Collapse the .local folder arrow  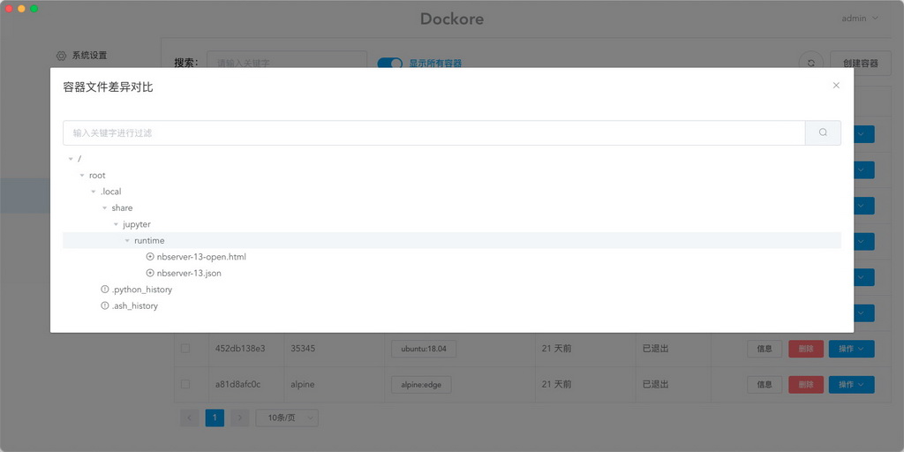93,192
